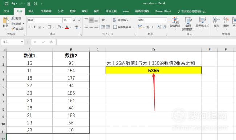Click the insert function fx icon
Screen dimensions: 236x140
point(51,42)
